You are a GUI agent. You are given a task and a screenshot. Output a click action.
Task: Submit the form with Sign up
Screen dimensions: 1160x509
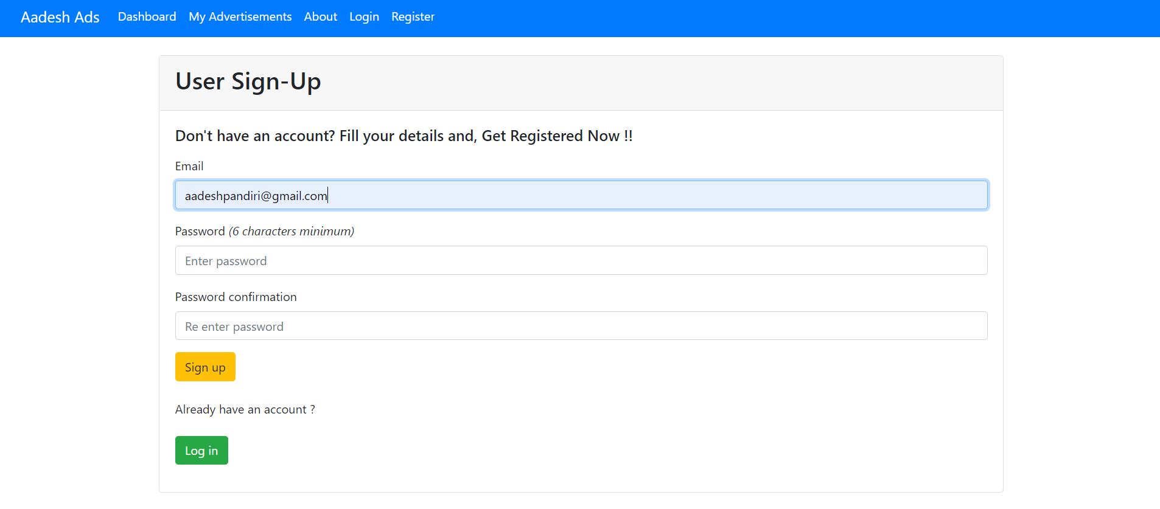[x=205, y=367]
